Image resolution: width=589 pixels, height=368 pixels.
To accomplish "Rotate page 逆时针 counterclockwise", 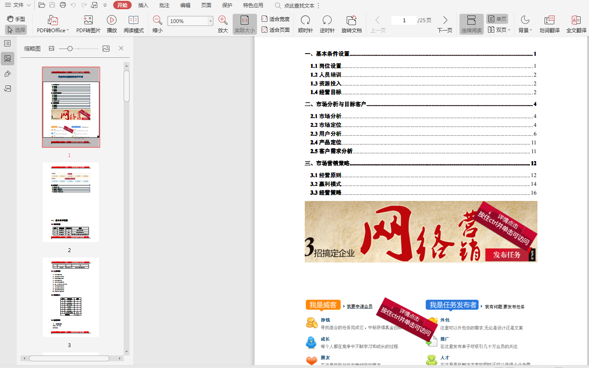I will click(x=327, y=24).
